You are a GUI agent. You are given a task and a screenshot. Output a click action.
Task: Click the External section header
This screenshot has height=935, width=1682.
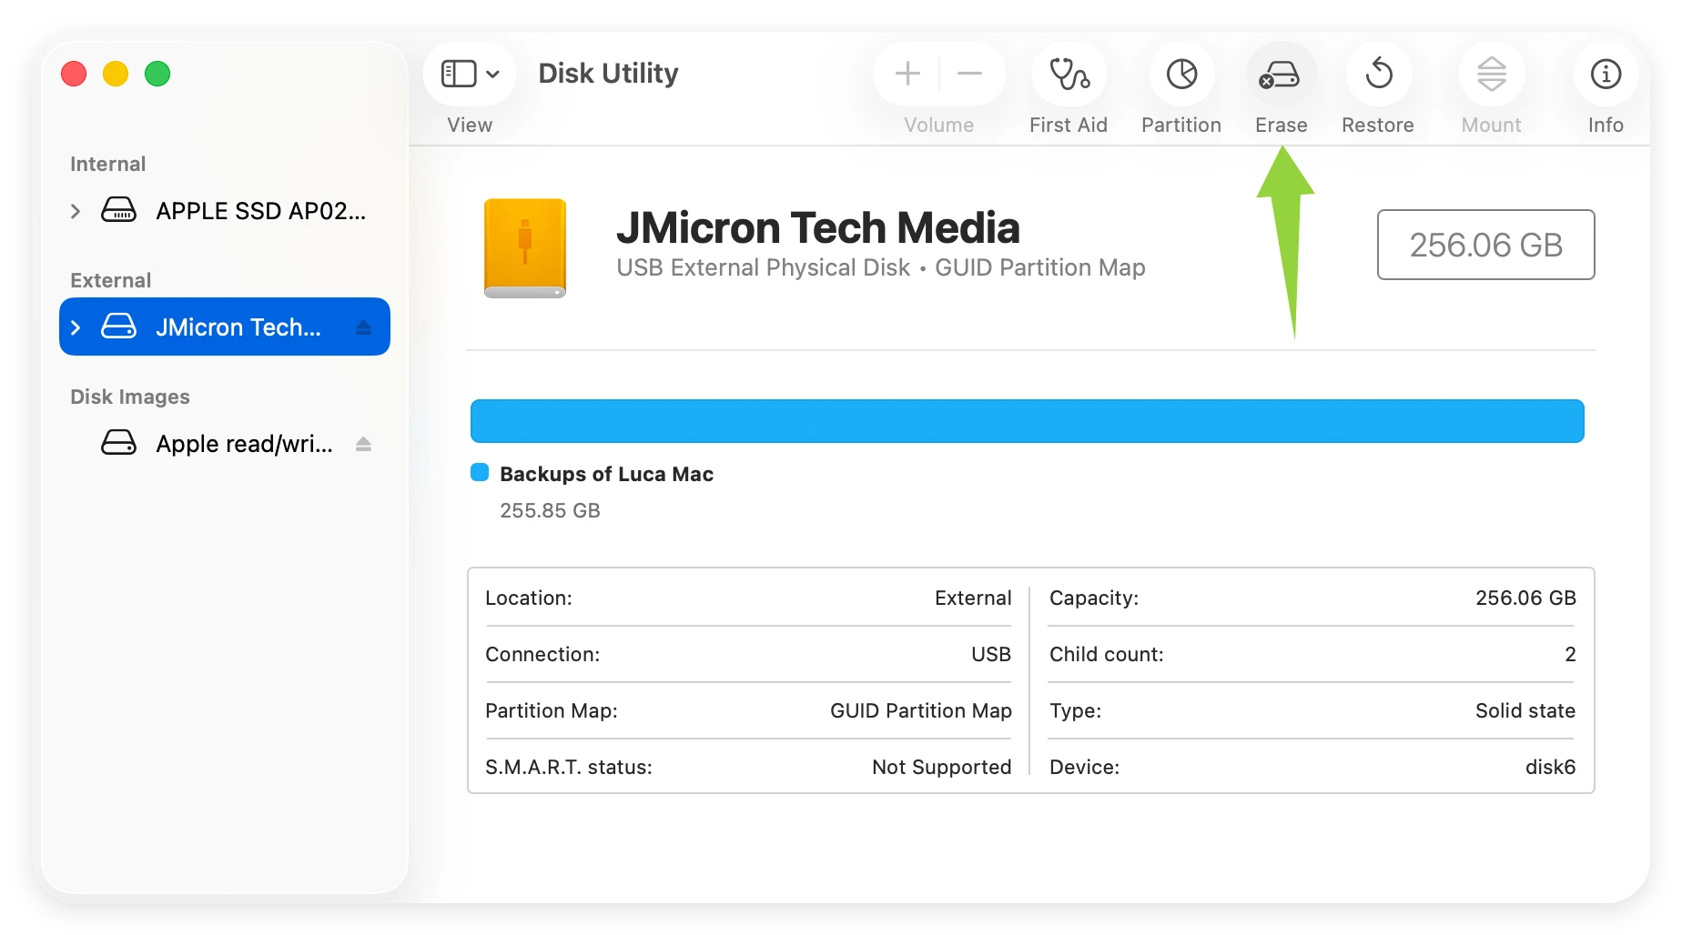tap(110, 280)
